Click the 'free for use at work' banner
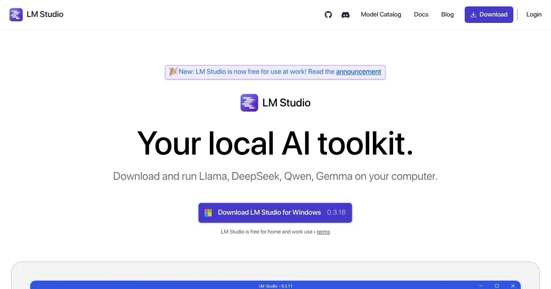 pyautogui.click(x=275, y=72)
